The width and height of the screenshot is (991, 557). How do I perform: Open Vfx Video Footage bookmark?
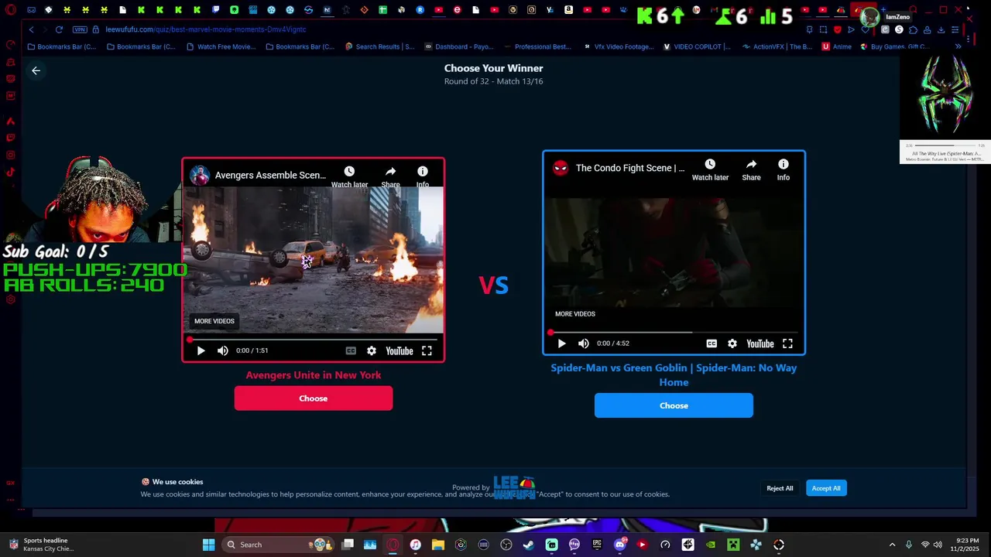[618, 46]
